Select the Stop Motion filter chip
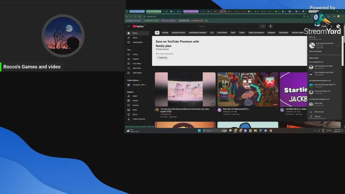Viewport: 345px width, 194px height. (x=284, y=33)
